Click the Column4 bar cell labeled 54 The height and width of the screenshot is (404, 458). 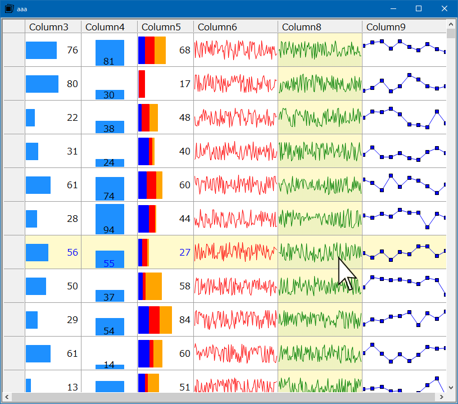click(x=109, y=320)
